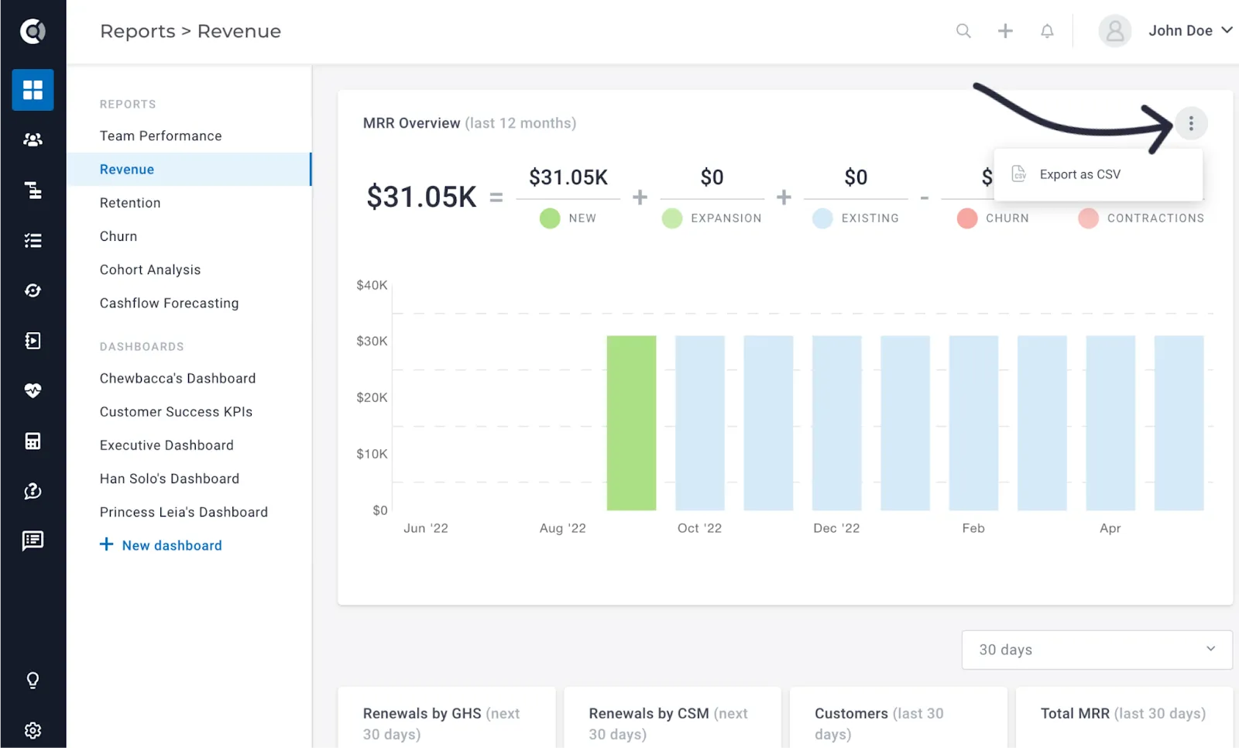
Task: Click Reports in the breadcrumb
Action: [138, 31]
